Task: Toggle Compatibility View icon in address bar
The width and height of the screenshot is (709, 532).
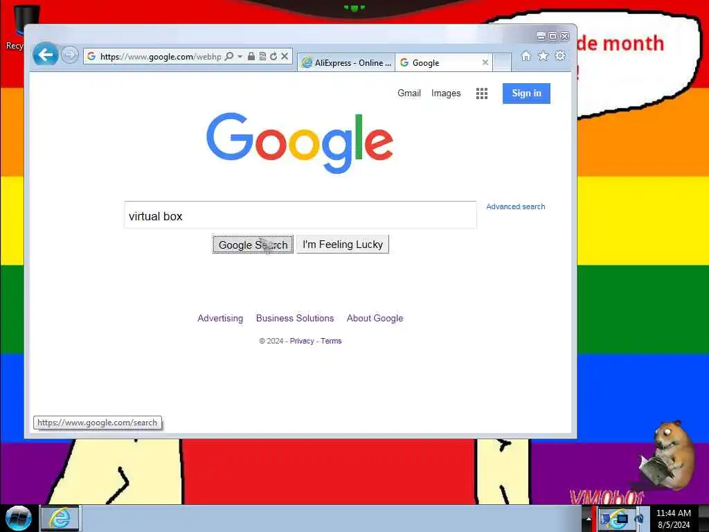Action: coord(262,56)
